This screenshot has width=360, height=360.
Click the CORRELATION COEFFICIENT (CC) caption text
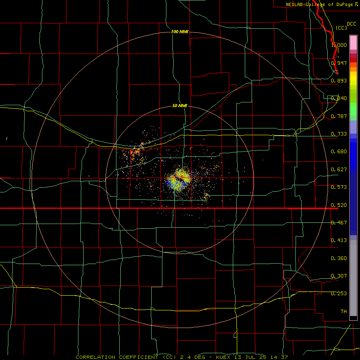(126, 357)
